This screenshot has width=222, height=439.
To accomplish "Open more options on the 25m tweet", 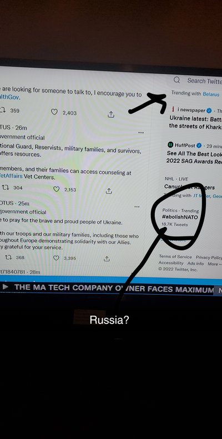I will [137, 206].
